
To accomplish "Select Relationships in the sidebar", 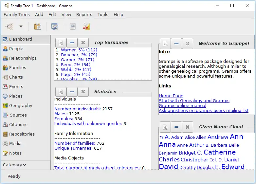I will click(x=23, y=58).
